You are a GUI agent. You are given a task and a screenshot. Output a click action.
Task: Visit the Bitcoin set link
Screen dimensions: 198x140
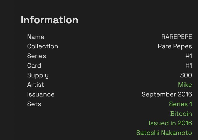click(x=181, y=114)
